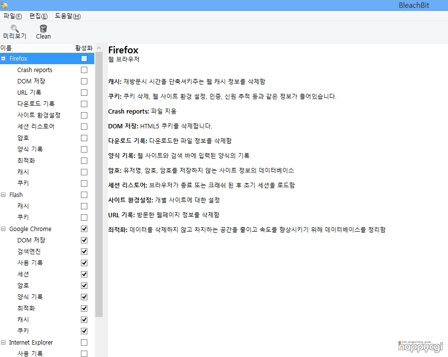Check Internet Explorer 사용 기록 checkbox
This screenshot has width=448, height=357.
point(84,354)
